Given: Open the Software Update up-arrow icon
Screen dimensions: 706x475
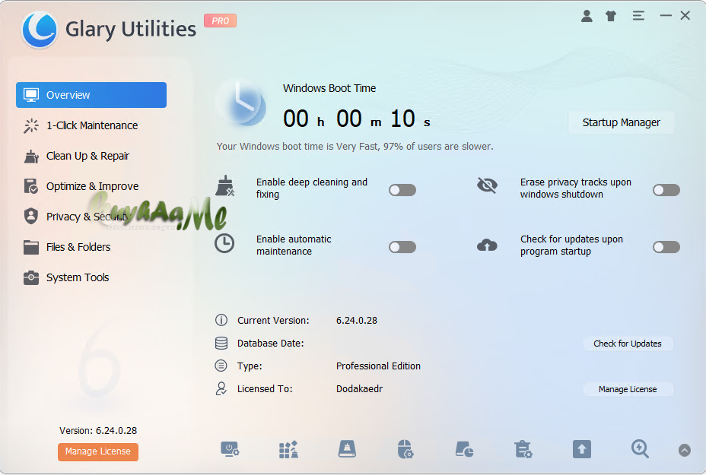Looking at the screenshot, I should [x=582, y=449].
